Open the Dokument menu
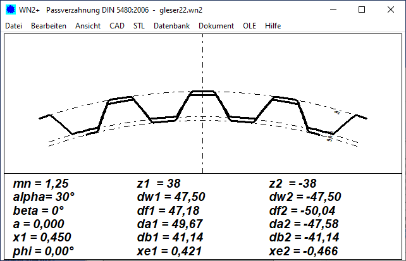Image resolution: width=406 pixels, height=261 pixels. point(216,26)
